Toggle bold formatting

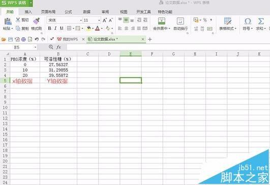click(50, 28)
